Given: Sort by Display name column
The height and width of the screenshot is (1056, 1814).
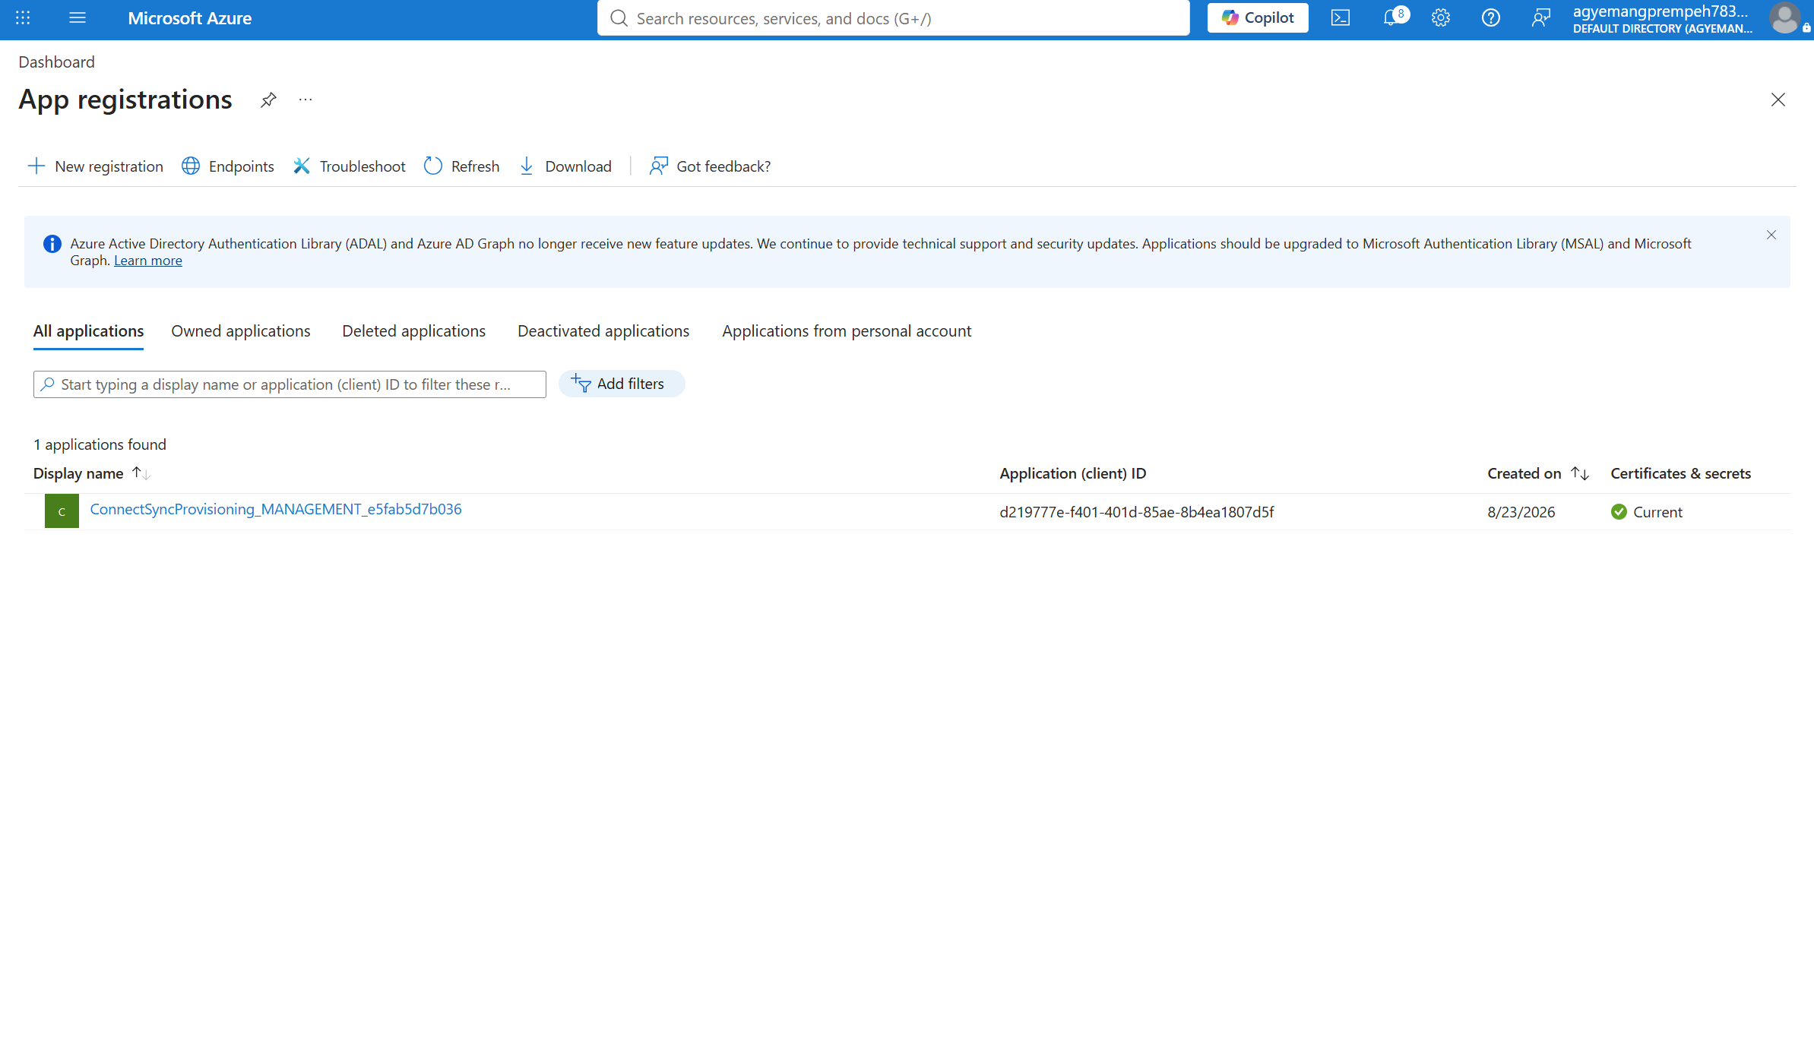Looking at the screenshot, I should tap(92, 473).
